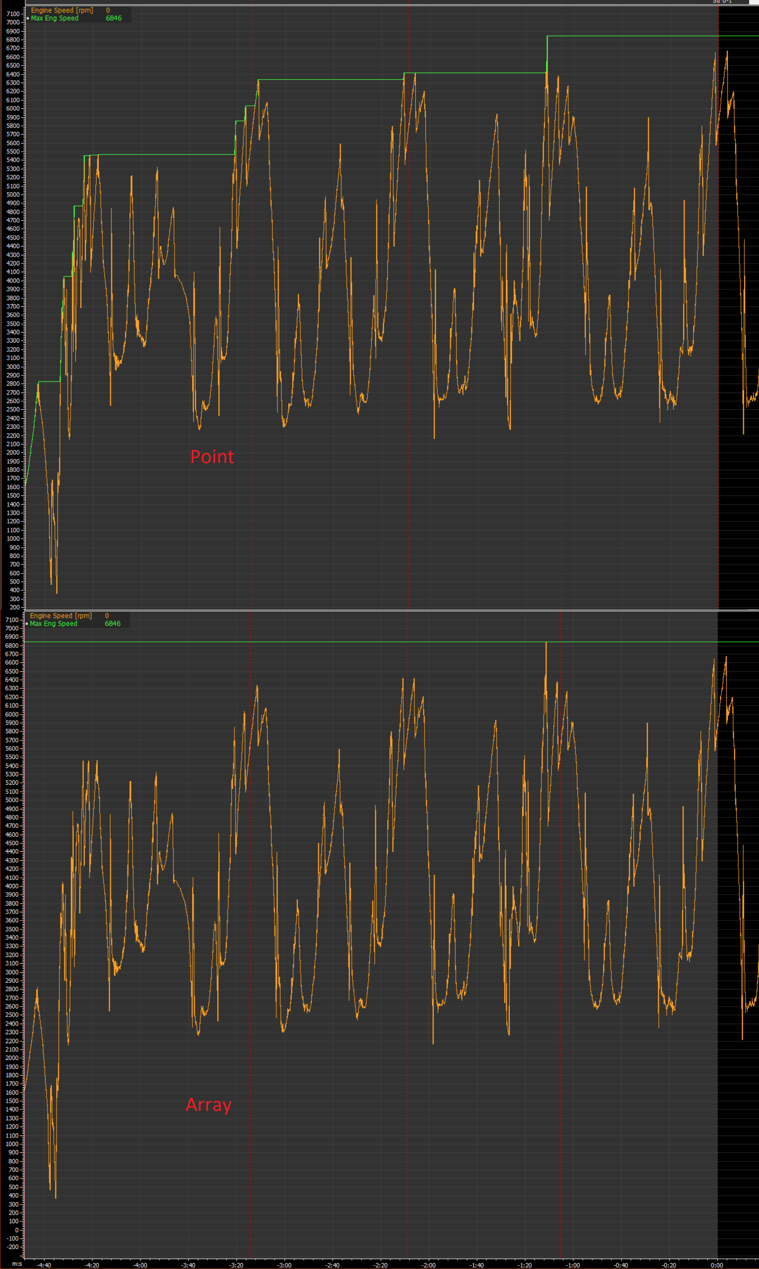
Task: Click the -200 label on the lower Y axis
Action: (12, 1247)
